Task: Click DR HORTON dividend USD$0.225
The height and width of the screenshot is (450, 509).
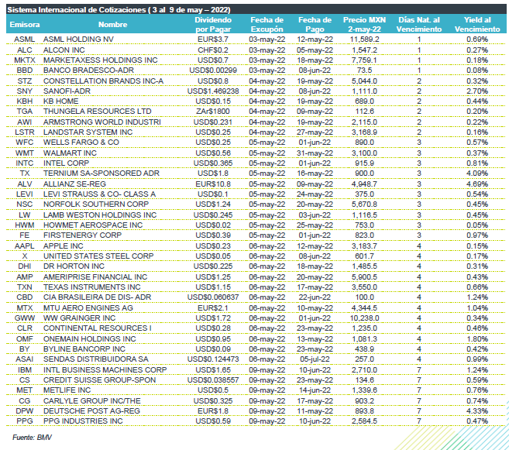Action: tap(213, 266)
